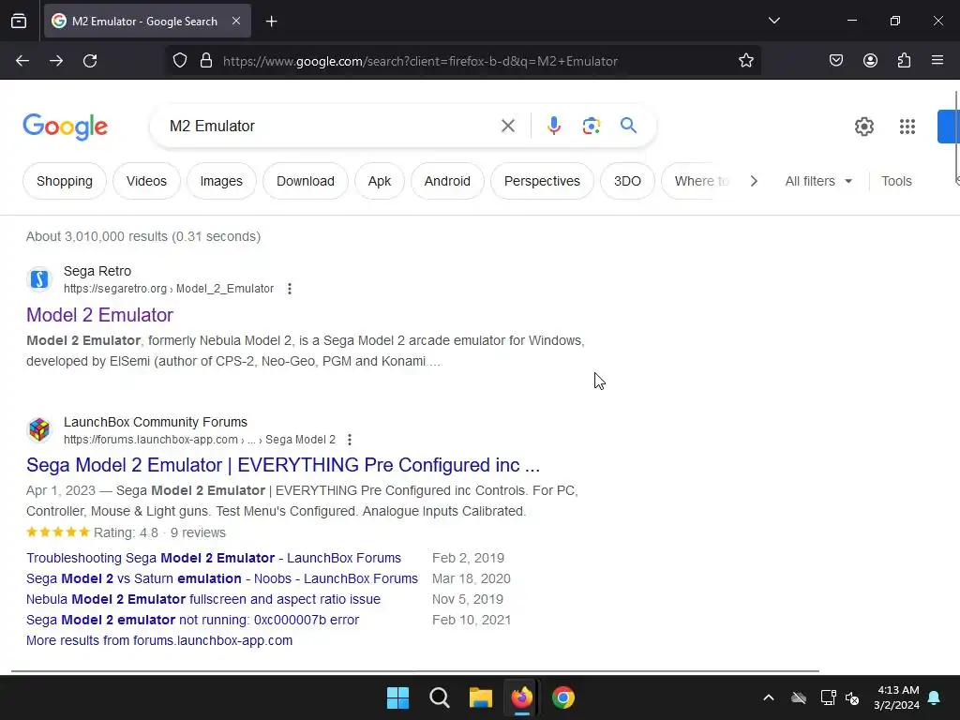Click in the M2 Emulator search box
960x720 pixels.
(327, 127)
